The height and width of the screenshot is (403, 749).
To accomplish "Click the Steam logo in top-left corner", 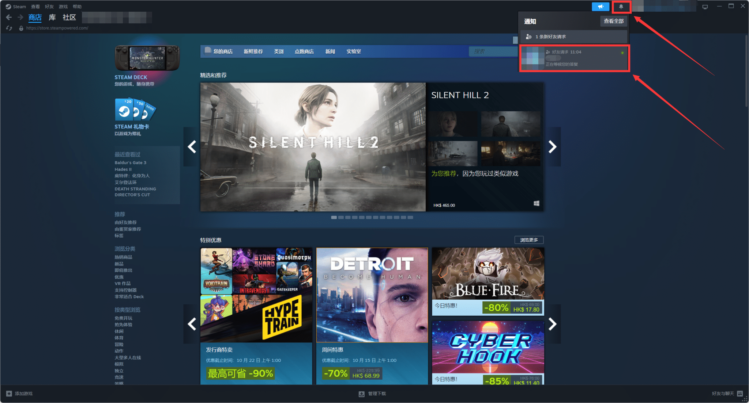I will (x=8, y=6).
